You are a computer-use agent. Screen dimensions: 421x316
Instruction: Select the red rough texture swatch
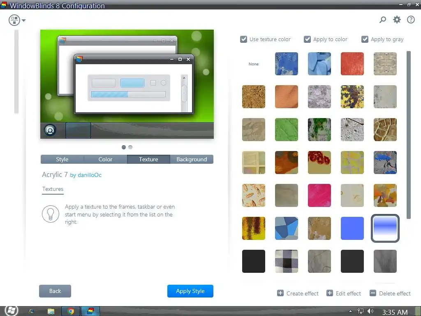click(x=352, y=64)
